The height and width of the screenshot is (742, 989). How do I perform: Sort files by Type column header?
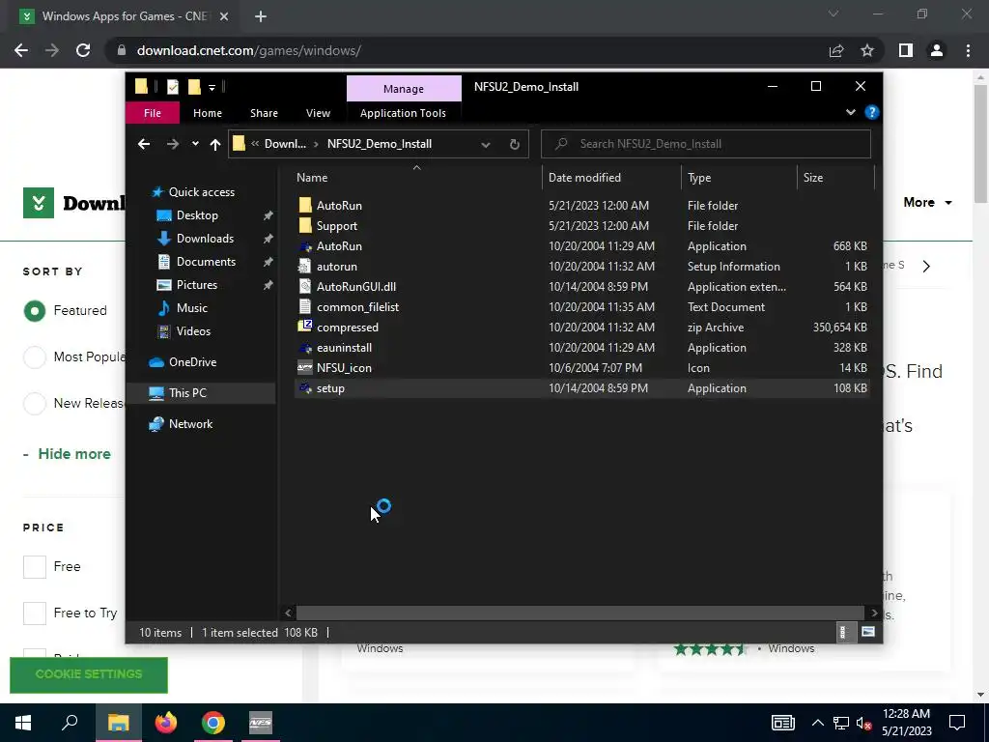[739, 178]
